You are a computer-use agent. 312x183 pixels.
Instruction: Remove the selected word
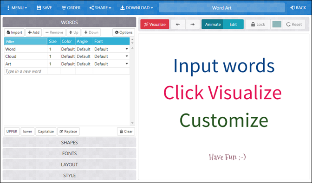point(54,32)
